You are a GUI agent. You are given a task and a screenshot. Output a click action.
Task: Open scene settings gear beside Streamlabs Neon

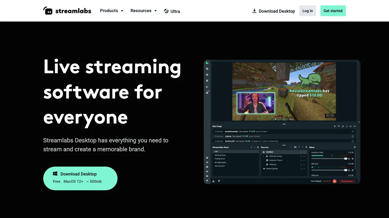click(x=258, y=147)
